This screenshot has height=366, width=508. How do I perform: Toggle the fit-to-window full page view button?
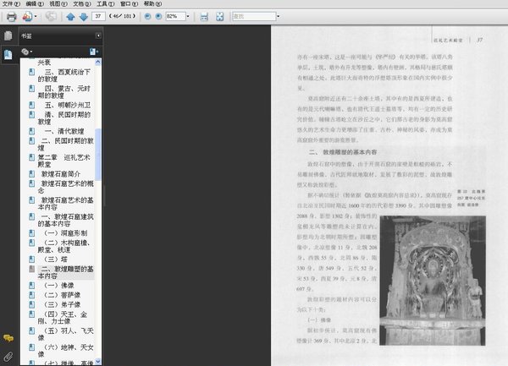(220, 16)
